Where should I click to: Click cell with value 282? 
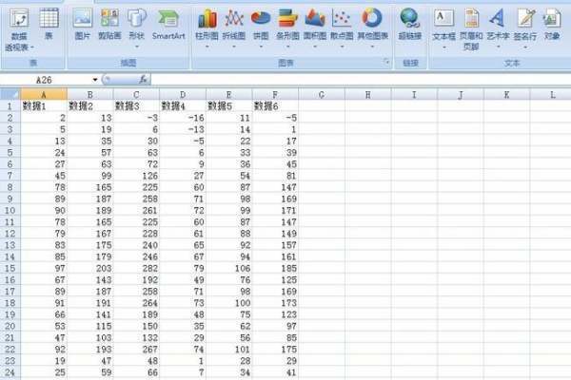tap(136, 268)
